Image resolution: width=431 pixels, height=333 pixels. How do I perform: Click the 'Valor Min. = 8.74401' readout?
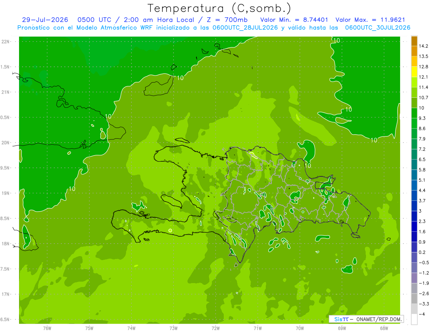pos(294,20)
